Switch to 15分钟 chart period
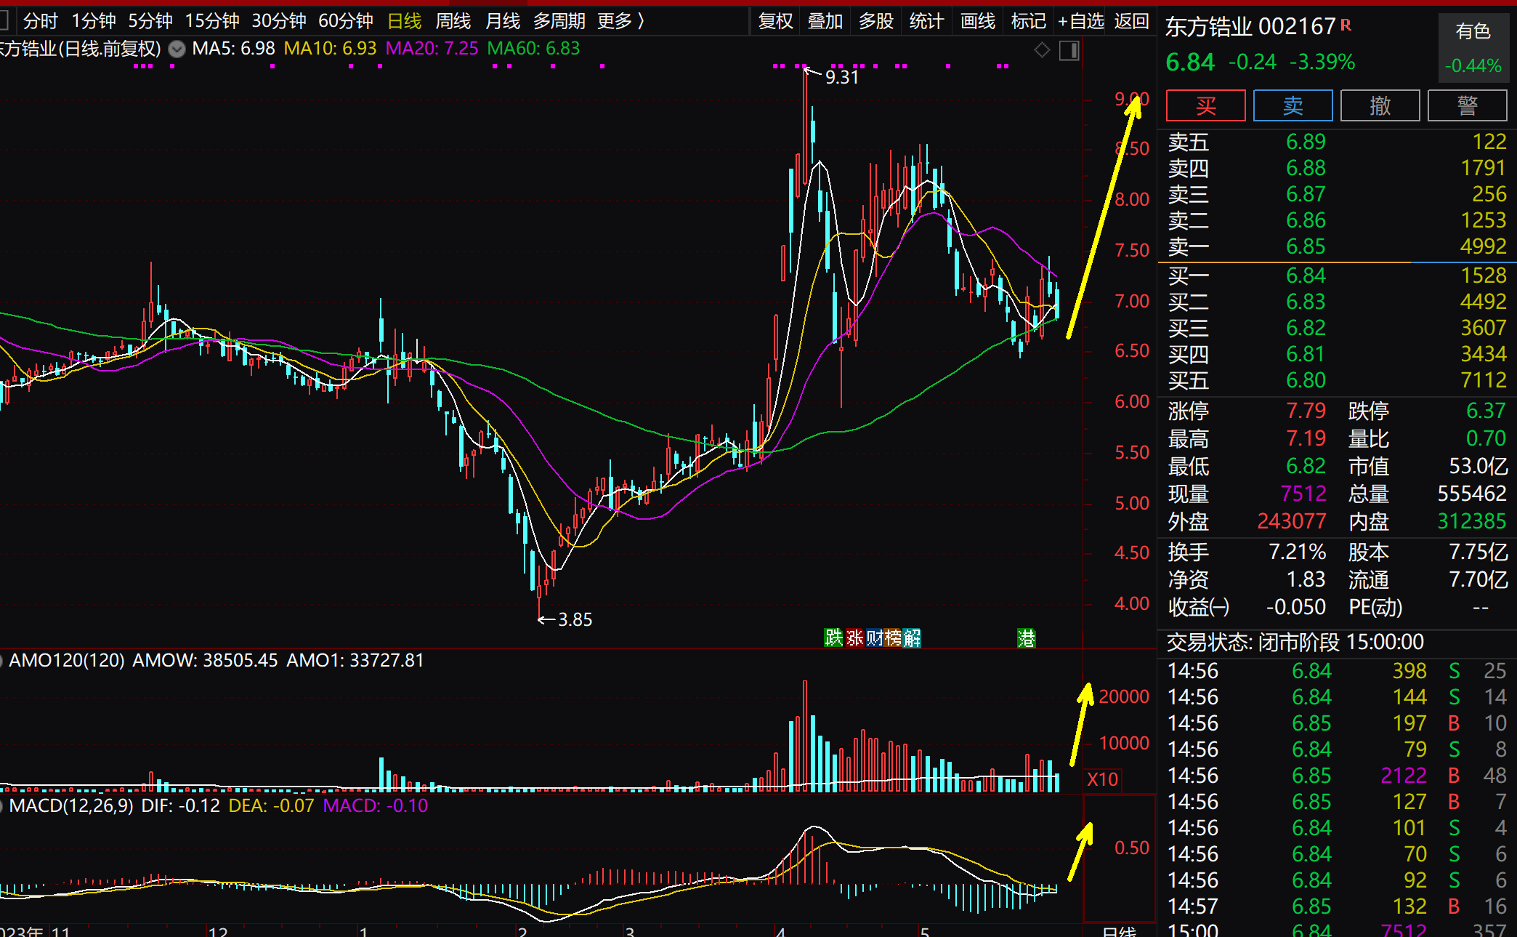The height and width of the screenshot is (937, 1517). coord(212,21)
